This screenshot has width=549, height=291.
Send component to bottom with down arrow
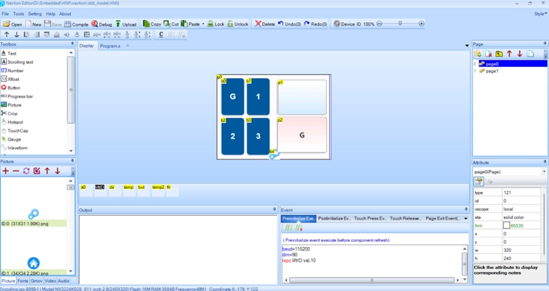[x=16, y=34]
